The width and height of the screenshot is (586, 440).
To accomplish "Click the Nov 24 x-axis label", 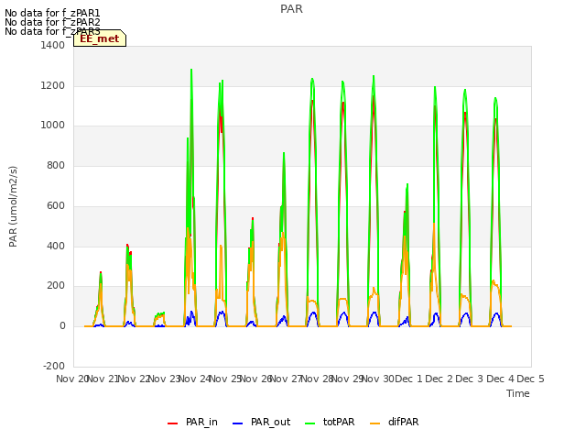I will (195, 379).
